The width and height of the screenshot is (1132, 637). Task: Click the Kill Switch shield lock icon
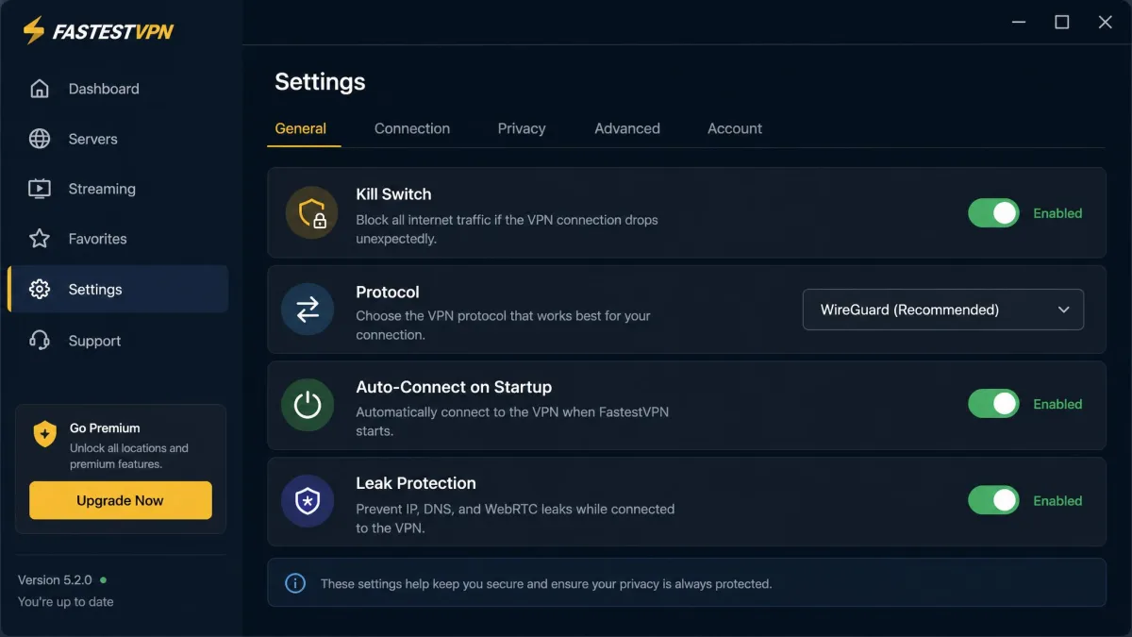coord(311,213)
